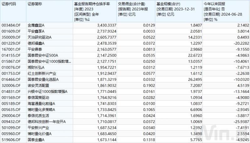Select fund code 016466.OF

(x=11, y=80)
